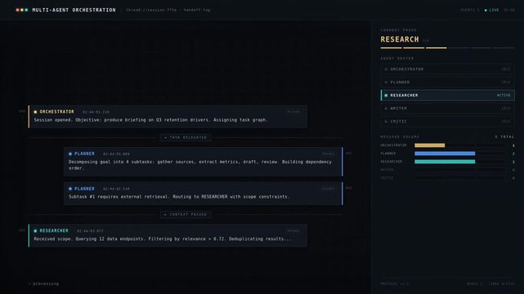
Task: Click the teal RESEARCHER message volume bar
Action: (x=445, y=162)
